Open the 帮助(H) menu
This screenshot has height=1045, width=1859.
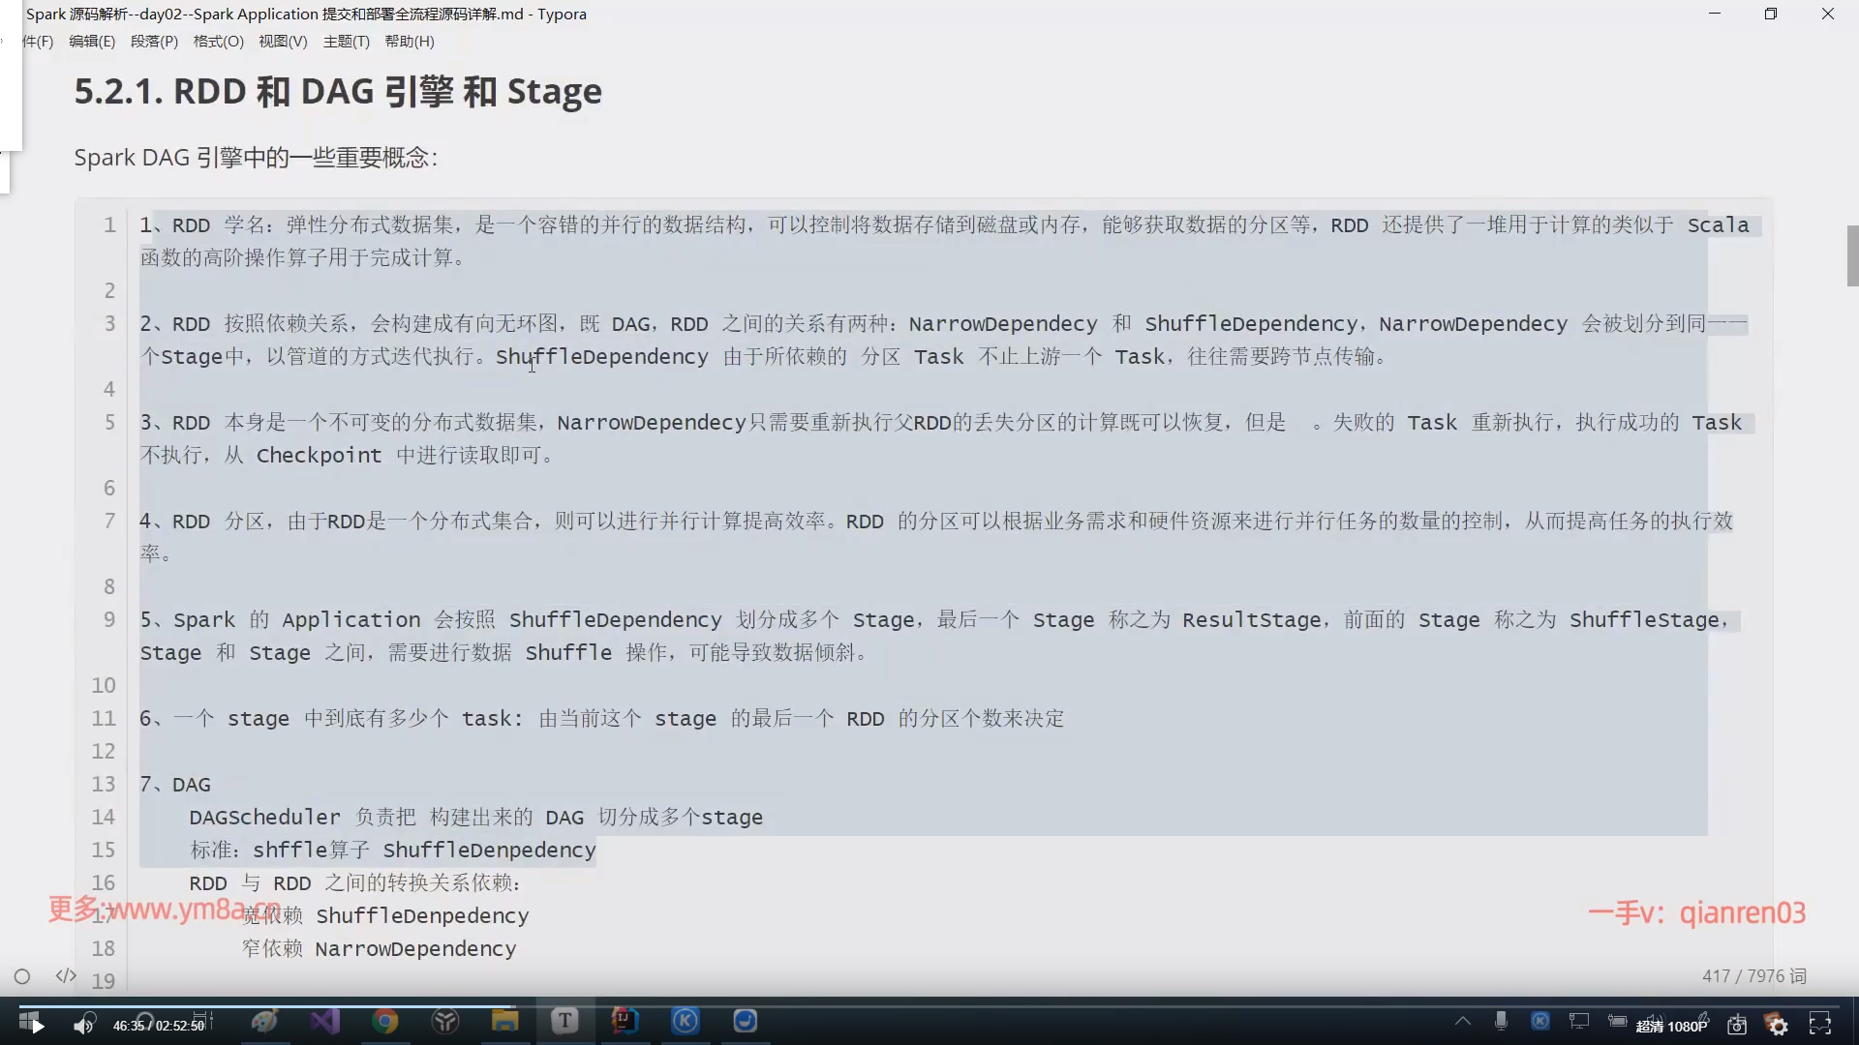pyautogui.click(x=410, y=42)
